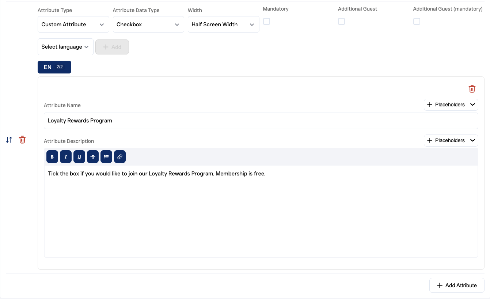The height and width of the screenshot is (299, 490).
Task: Expand the Attribute Data Type dropdown
Action: 148,24
